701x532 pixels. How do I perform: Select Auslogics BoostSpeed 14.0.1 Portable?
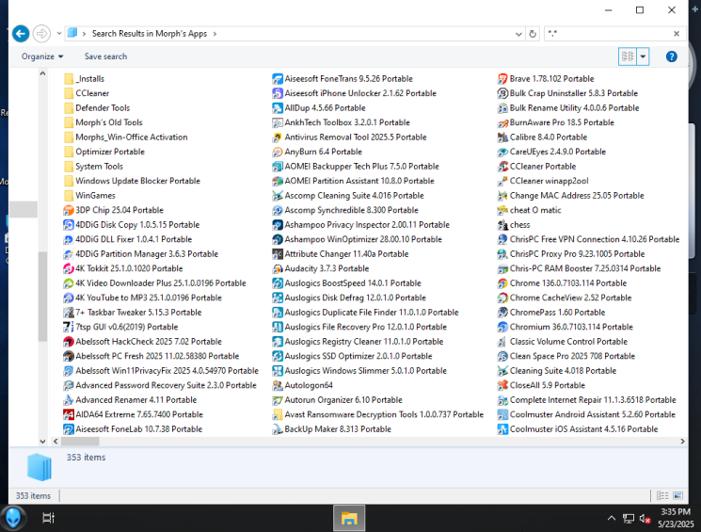tap(353, 283)
